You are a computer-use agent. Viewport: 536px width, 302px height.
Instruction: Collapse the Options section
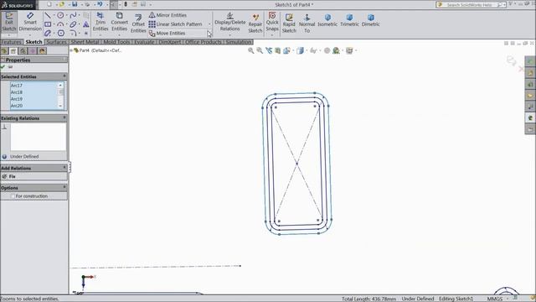click(x=64, y=187)
